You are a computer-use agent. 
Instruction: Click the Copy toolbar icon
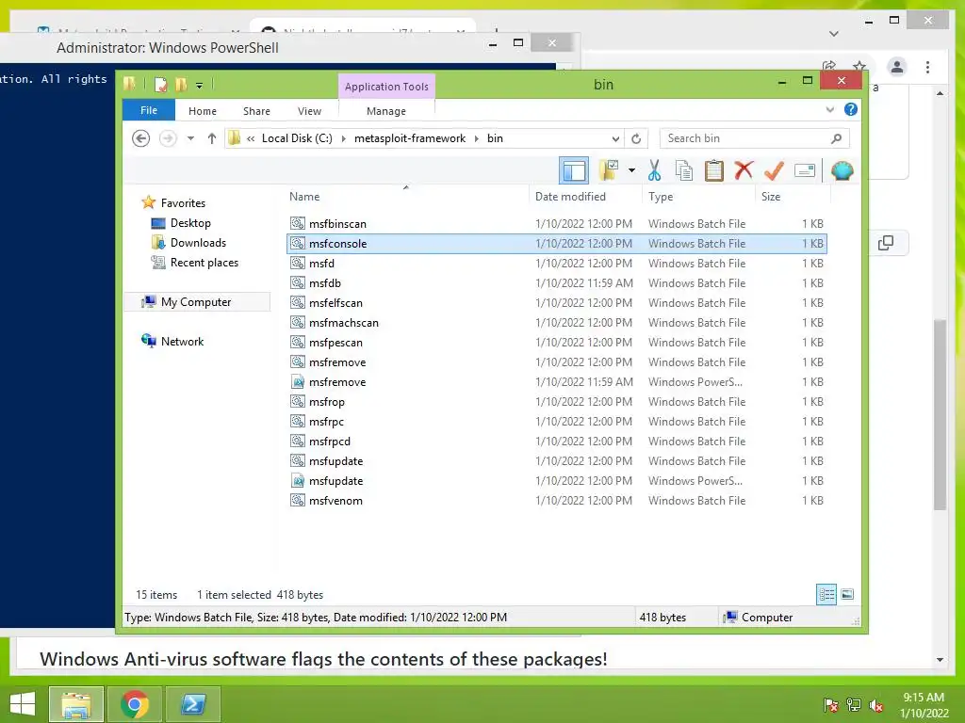(x=684, y=170)
